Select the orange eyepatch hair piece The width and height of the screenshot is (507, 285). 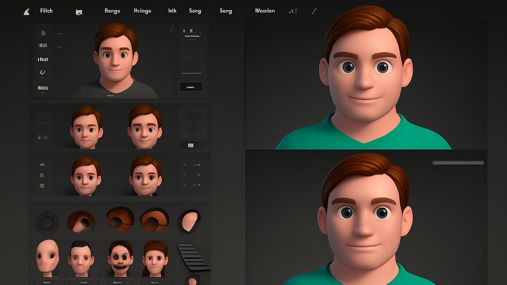[120, 220]
